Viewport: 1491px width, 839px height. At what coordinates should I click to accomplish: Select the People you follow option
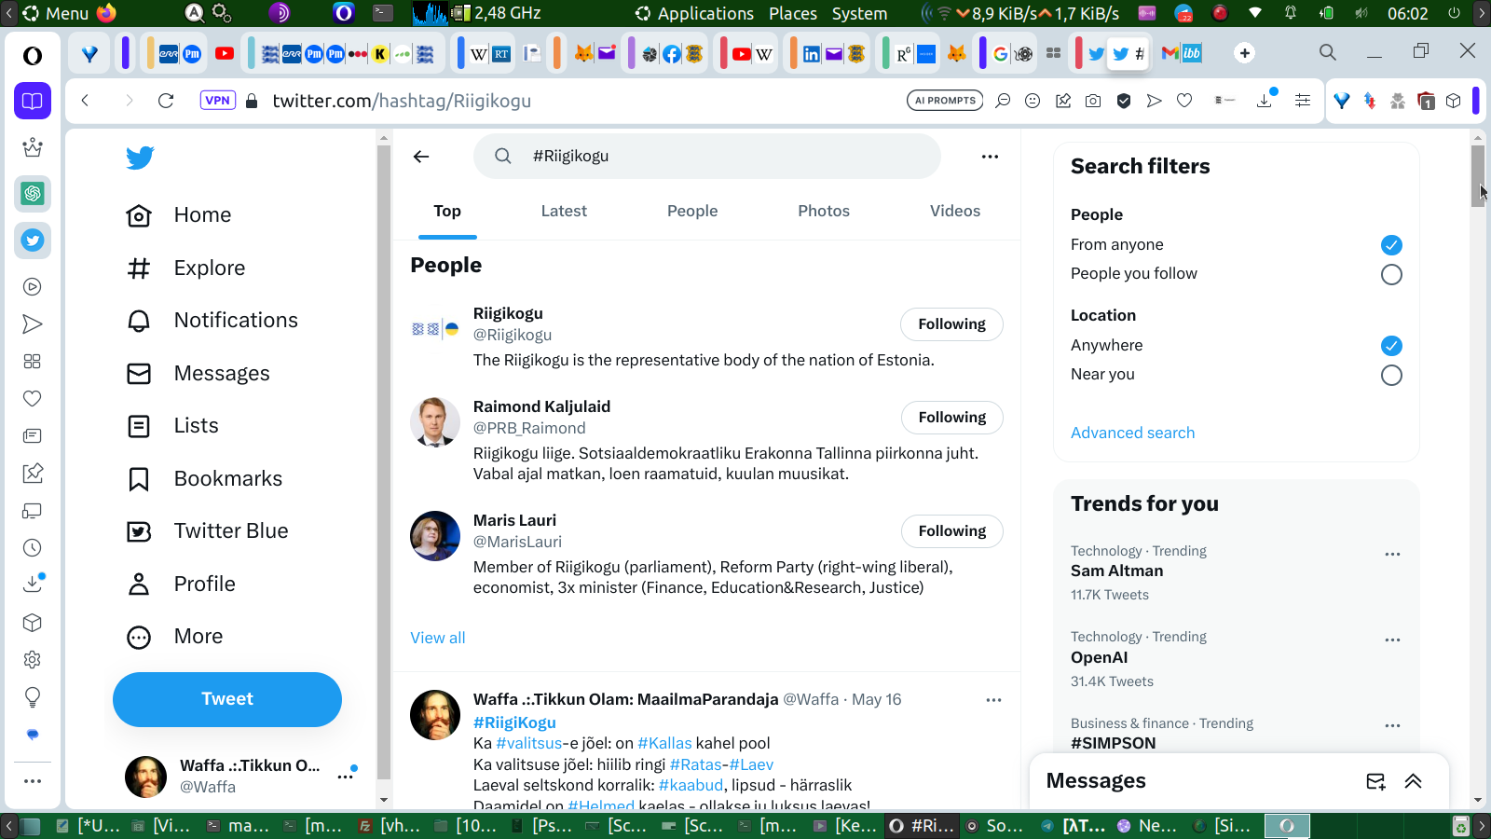[1391, 274]
